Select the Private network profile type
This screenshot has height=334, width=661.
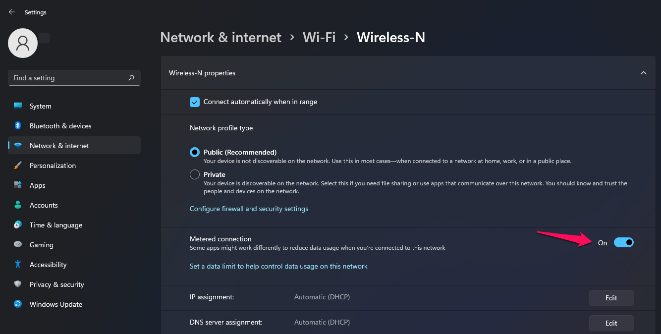pyautogui.click(x=194, y=174)
